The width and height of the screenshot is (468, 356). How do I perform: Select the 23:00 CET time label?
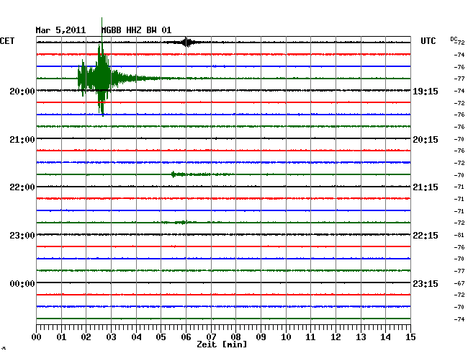(x=22, y=236)
